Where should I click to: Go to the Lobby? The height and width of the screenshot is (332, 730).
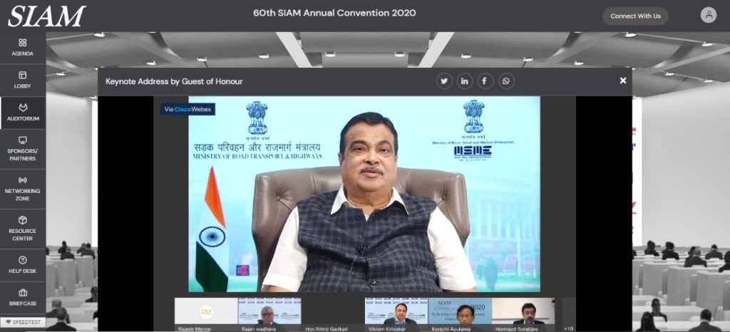click(x=22, y=80)
